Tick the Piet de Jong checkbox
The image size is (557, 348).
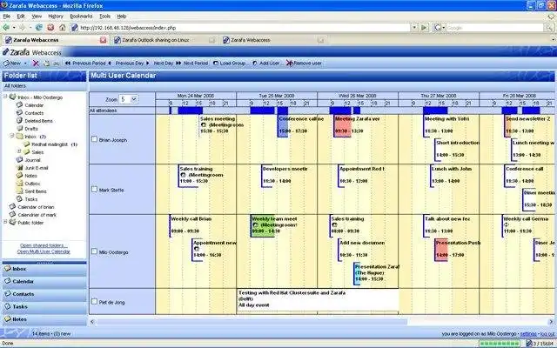point(94,302)
